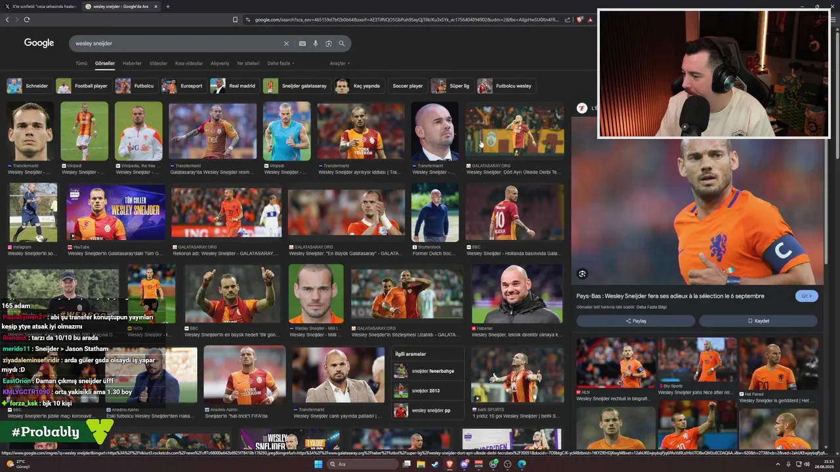Open Brave browser taskbar icon

(450, 464)
